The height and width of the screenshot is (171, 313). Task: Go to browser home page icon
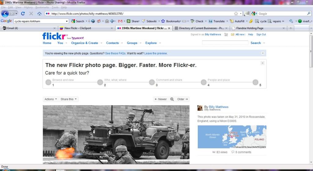click(x=39, y=13)
